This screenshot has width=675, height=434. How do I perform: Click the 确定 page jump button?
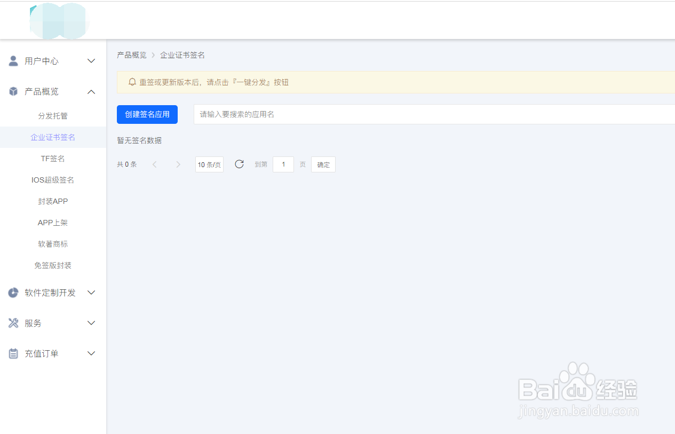[x=323, y=164]
